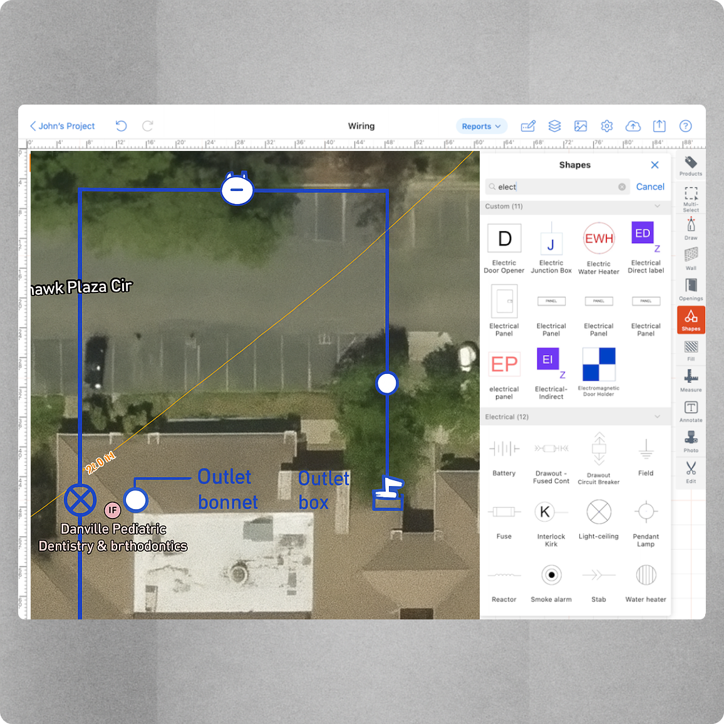The width and height of the screenshot is (724, 724).
Task: Select the light-ceiling X symbol on plan
Action: (80, 500)
